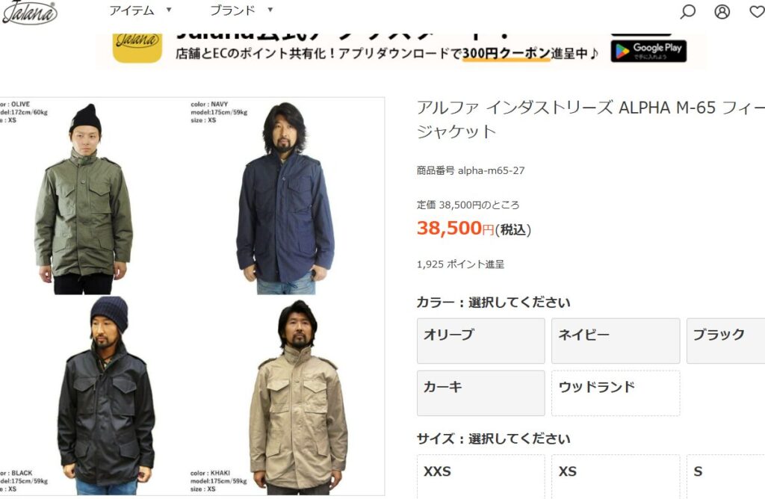Viewport: 765px width, 499px height.
Task: Open the favorites heart icon
Action: click(758, 11)
